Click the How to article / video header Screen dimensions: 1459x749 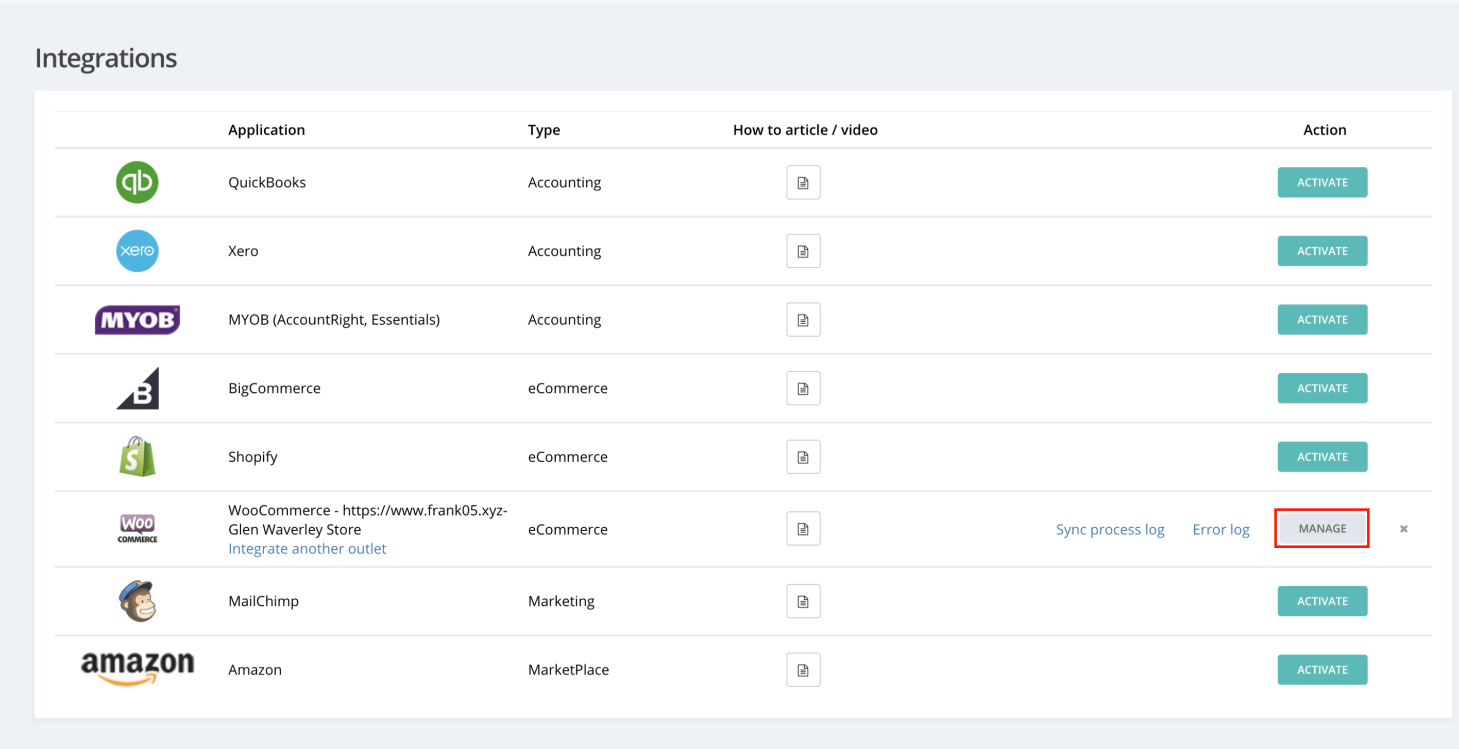tap(805, 130)
